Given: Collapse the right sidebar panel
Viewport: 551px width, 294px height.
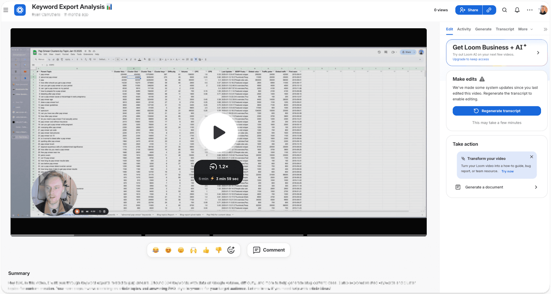Looking at the screenshot, I should 545,29.
